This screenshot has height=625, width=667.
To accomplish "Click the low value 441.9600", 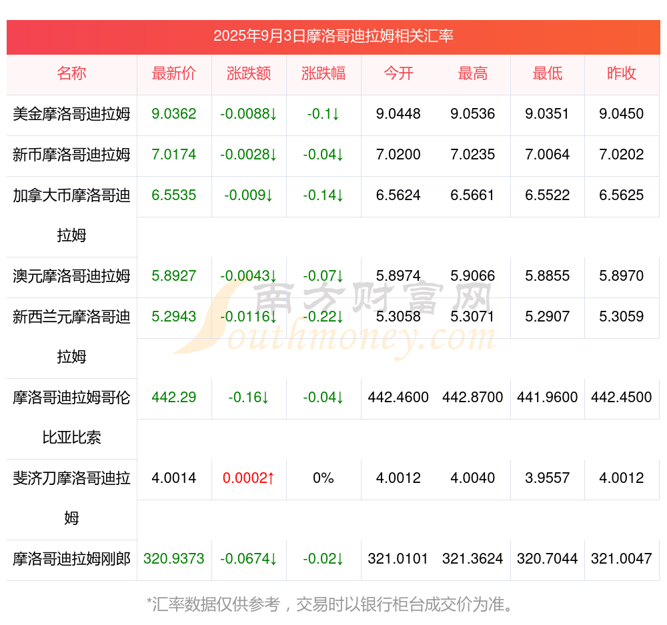I will 548,398.
